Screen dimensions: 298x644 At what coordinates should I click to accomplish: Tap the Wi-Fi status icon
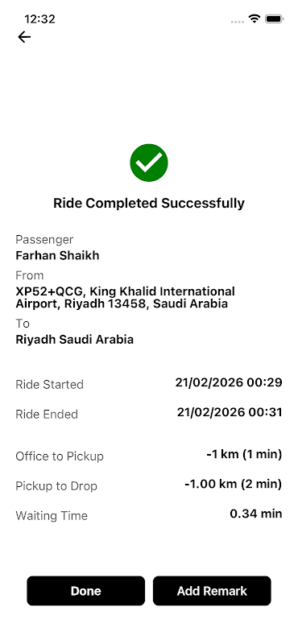tap(255, 19)
